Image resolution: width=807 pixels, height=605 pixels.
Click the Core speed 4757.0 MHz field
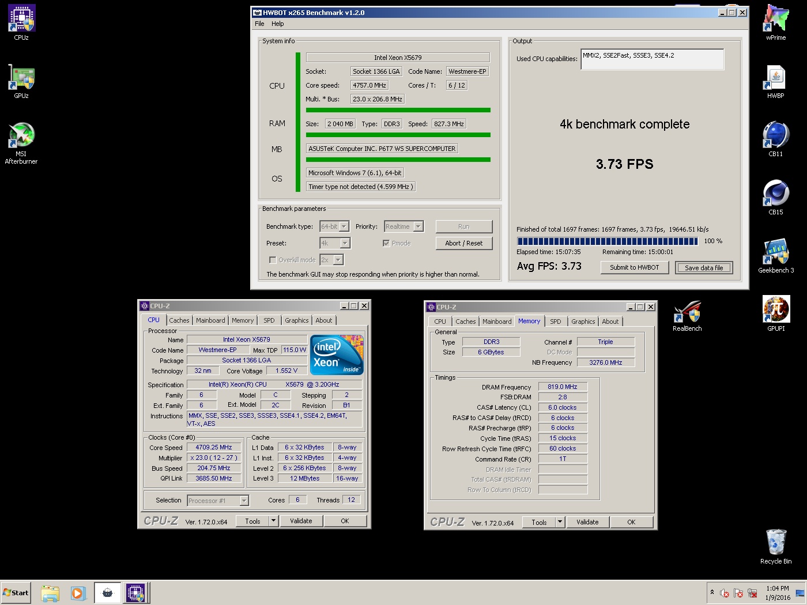[369, 85]
